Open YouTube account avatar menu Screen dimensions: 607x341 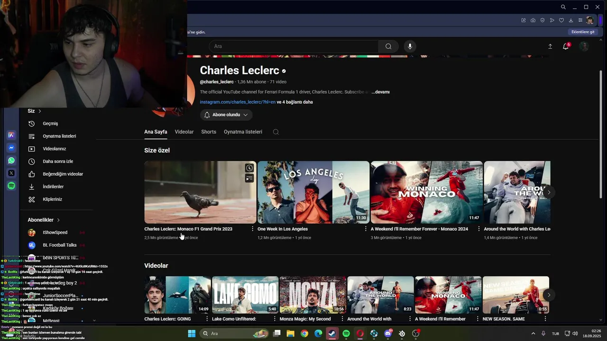(x=584, y=46)
